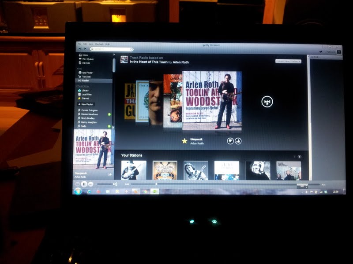Click the previous track button in player
The width and height of the screenshot is (353, 264).
click(x=78, y=184)
